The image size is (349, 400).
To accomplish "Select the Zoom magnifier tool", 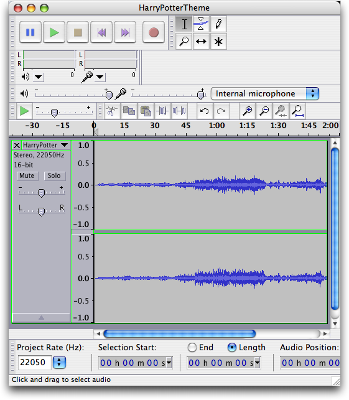I will click(x=184, y=41).
